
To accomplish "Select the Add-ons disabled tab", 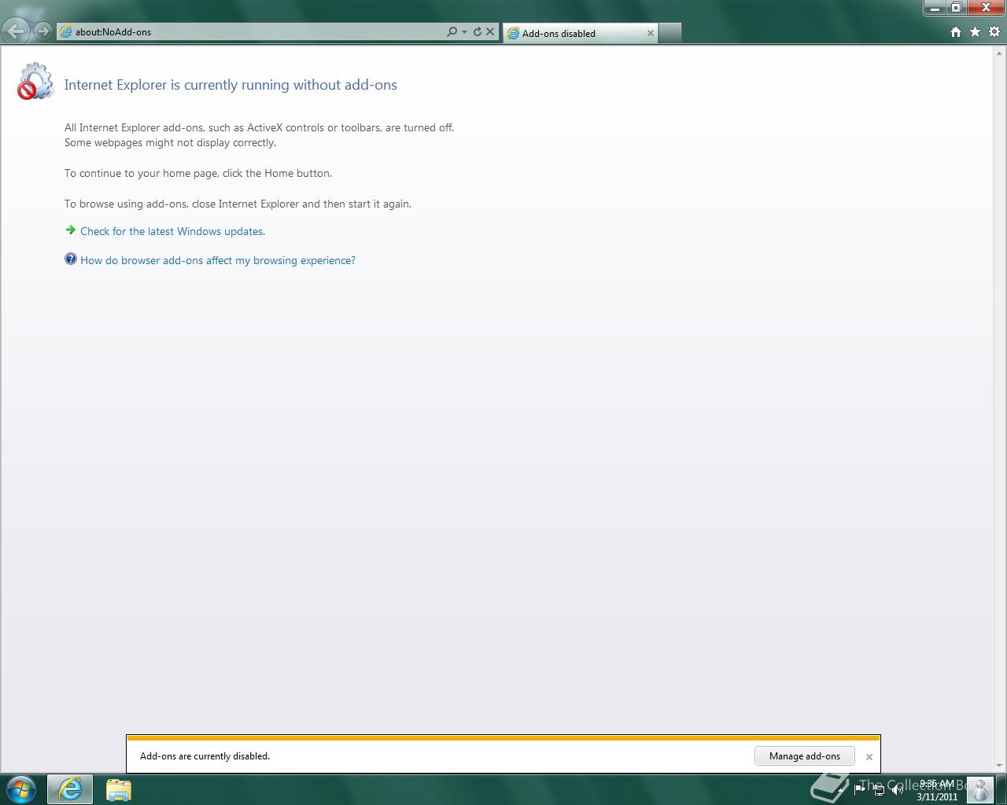I will (x=579, y=33).
